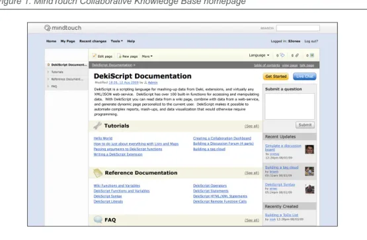367x240 pixels.
Task: Go to Home in navigation bar
Action: click(x=52, y=41)
